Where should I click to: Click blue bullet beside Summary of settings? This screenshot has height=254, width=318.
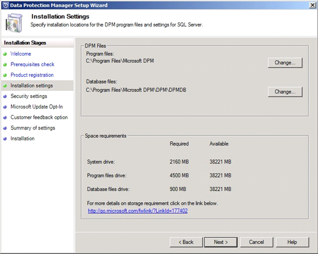pos(5,128)
